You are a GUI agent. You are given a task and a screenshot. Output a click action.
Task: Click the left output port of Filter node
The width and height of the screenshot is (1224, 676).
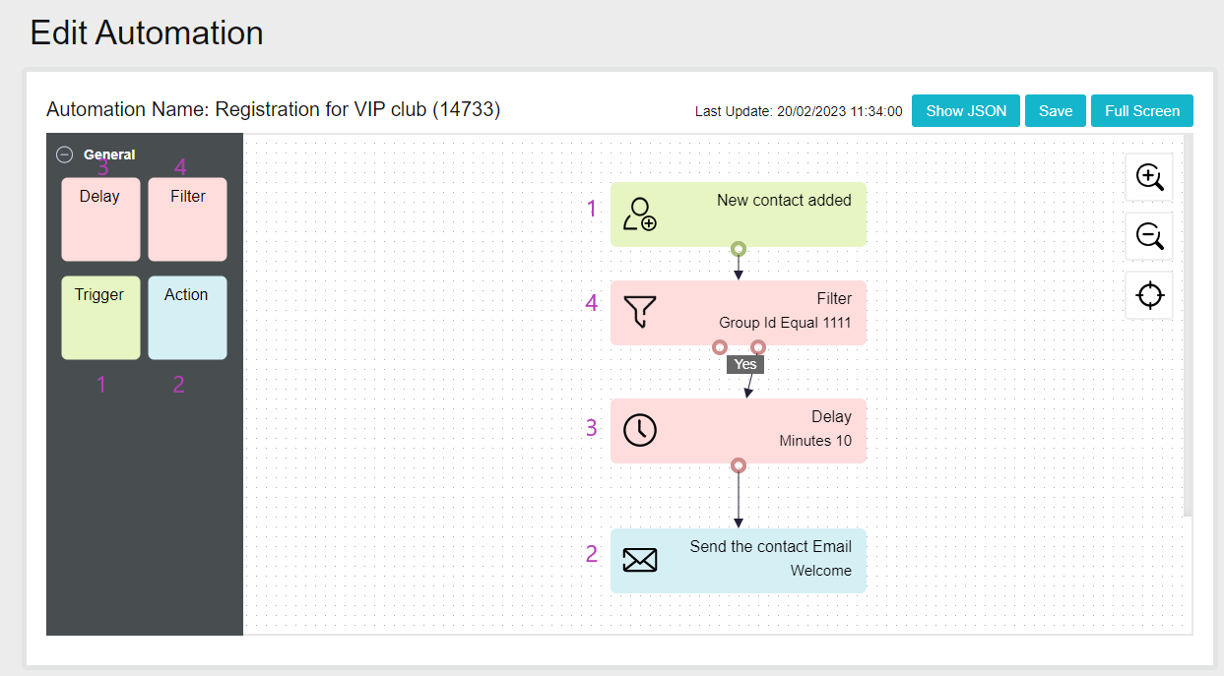click(720, 347)
